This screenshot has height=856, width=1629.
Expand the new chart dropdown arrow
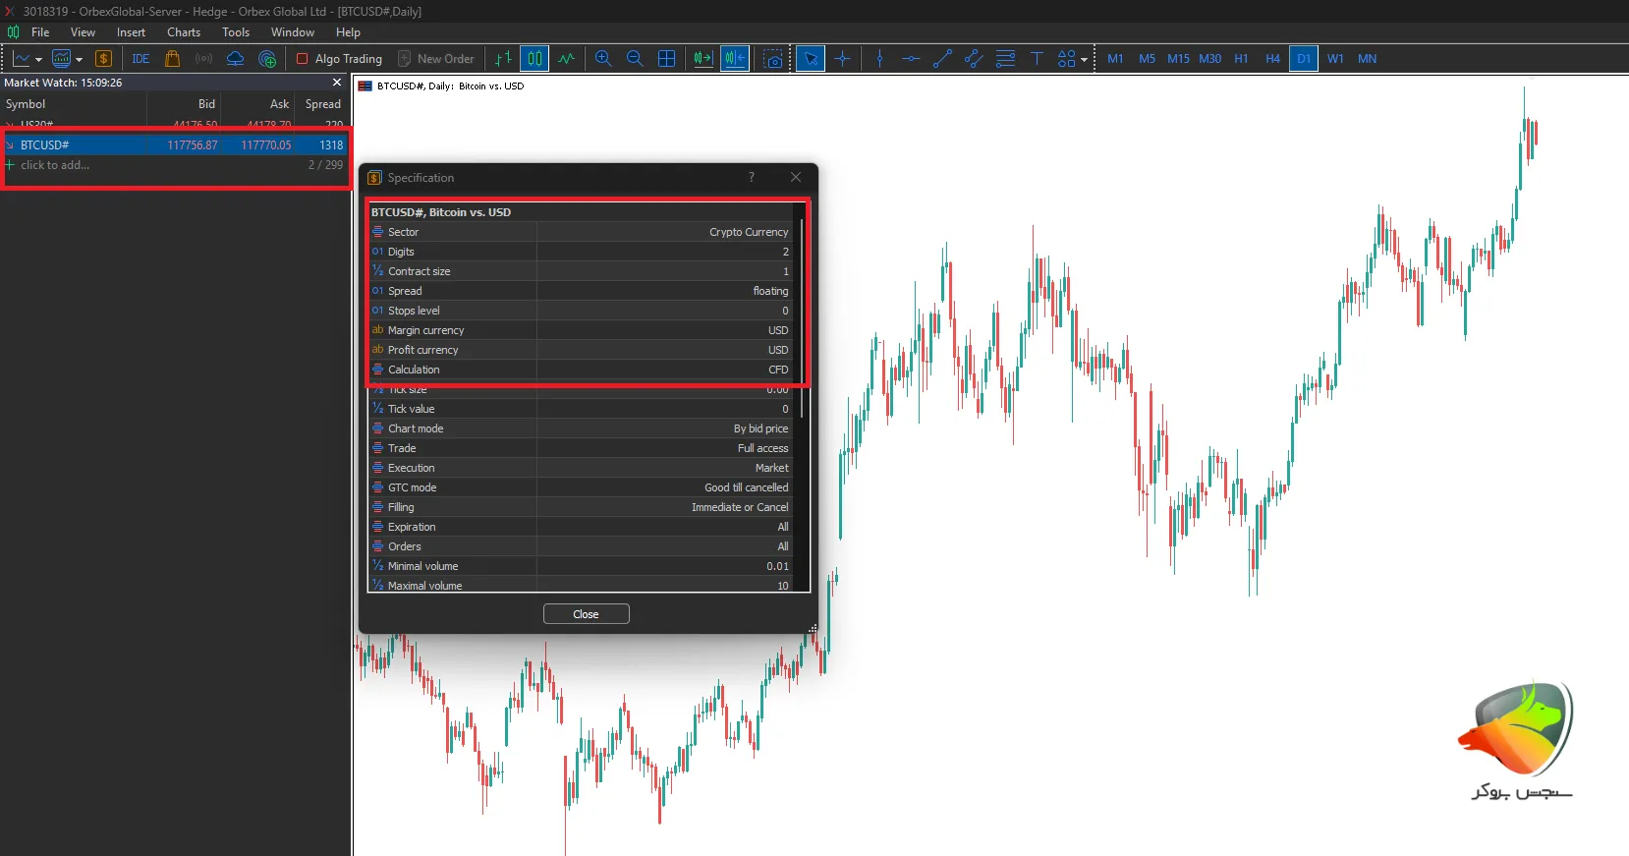click(39, 60)
